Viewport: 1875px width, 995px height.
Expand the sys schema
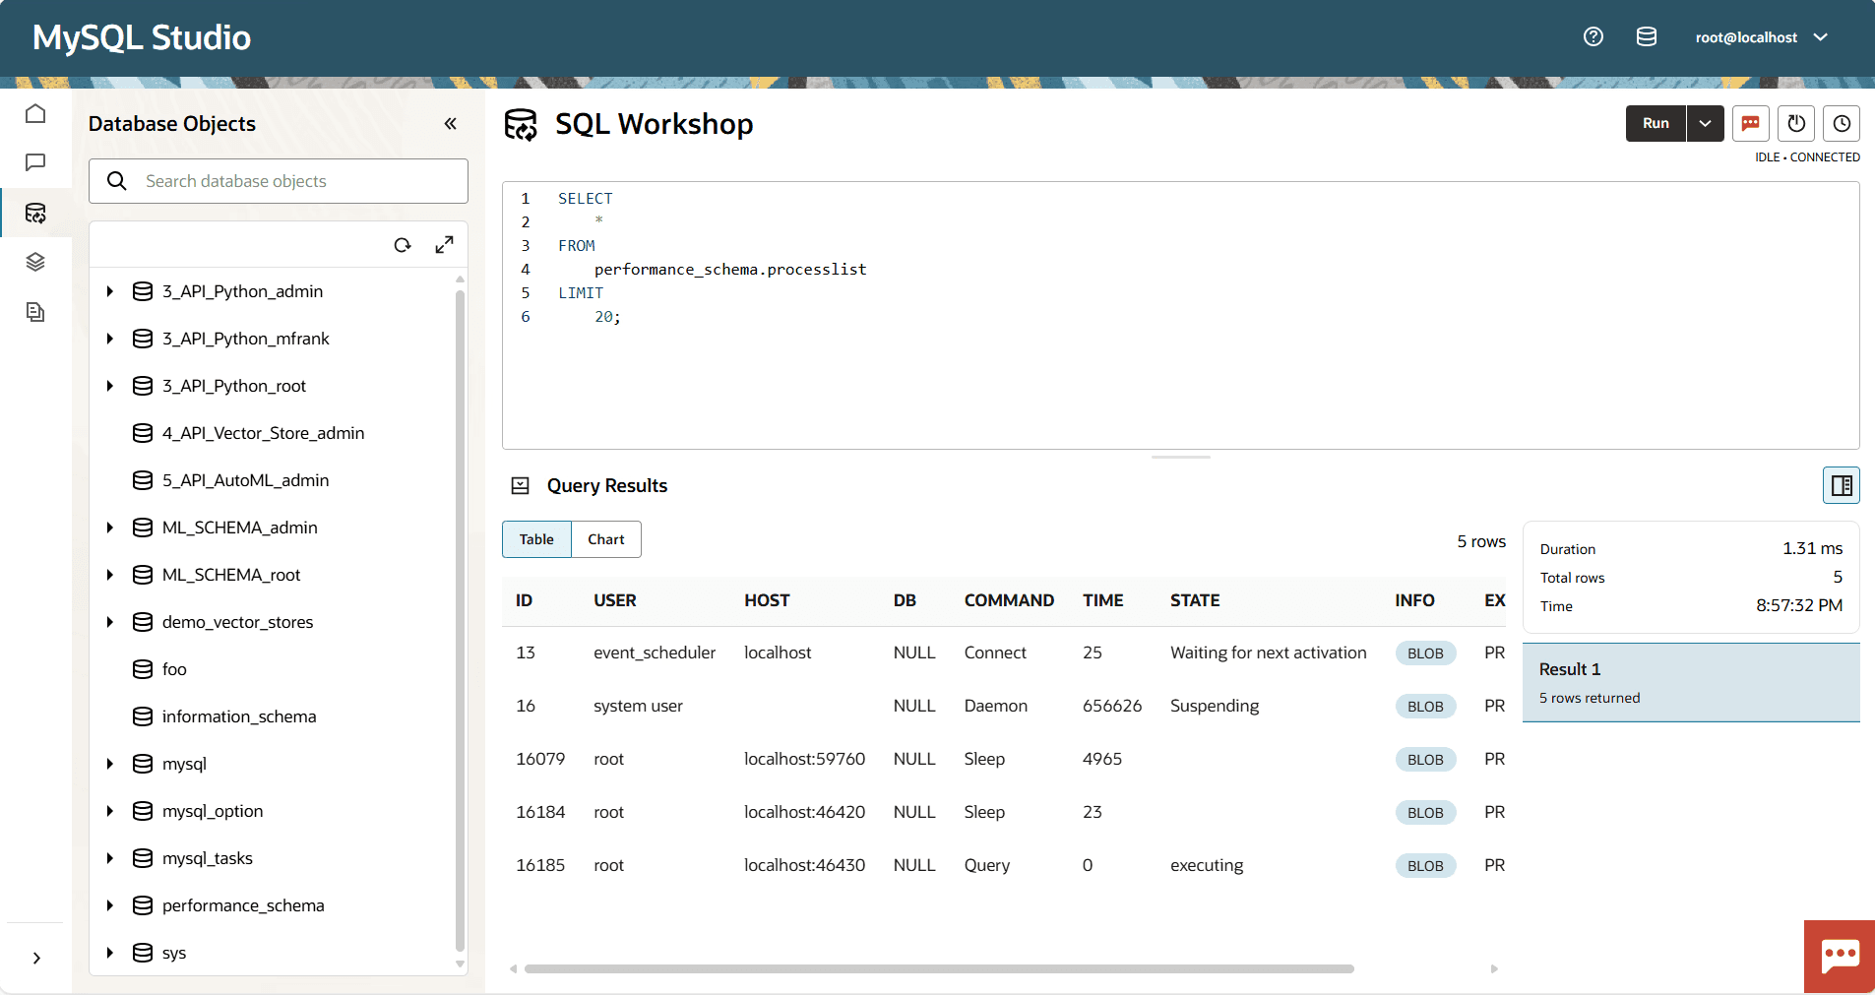110,953
